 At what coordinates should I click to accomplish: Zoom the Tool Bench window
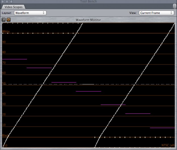point(11,1)
